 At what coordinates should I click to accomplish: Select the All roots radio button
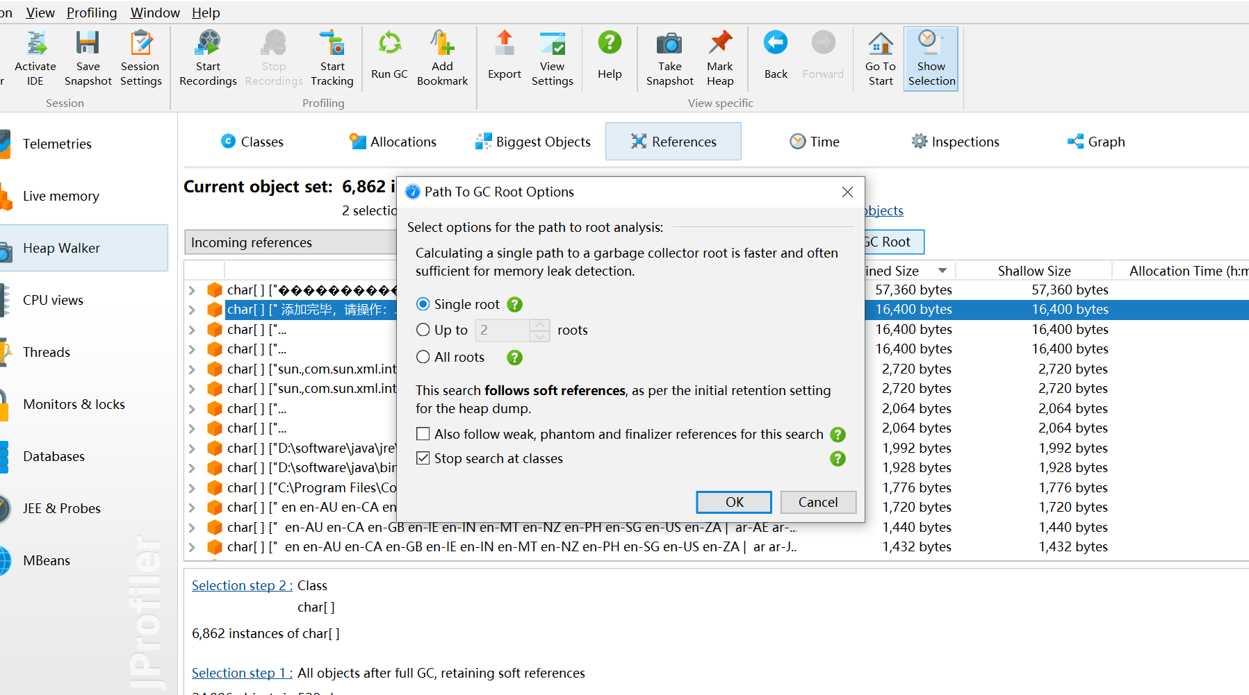coord(423,357)
